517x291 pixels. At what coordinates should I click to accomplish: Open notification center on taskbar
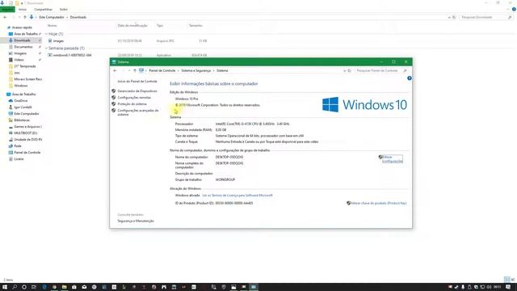click(x=508, y=287)
